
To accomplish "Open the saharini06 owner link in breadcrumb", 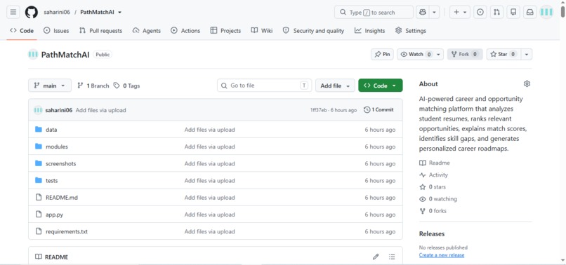I will (x=57, y=12).
